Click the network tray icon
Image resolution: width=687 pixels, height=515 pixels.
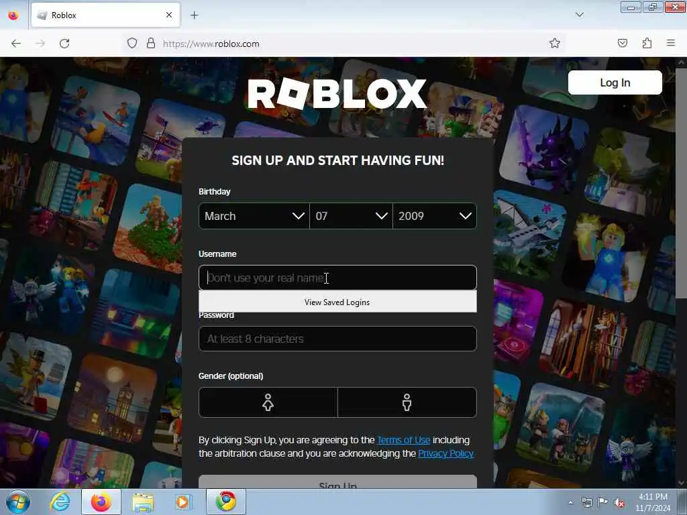[586, 502]
